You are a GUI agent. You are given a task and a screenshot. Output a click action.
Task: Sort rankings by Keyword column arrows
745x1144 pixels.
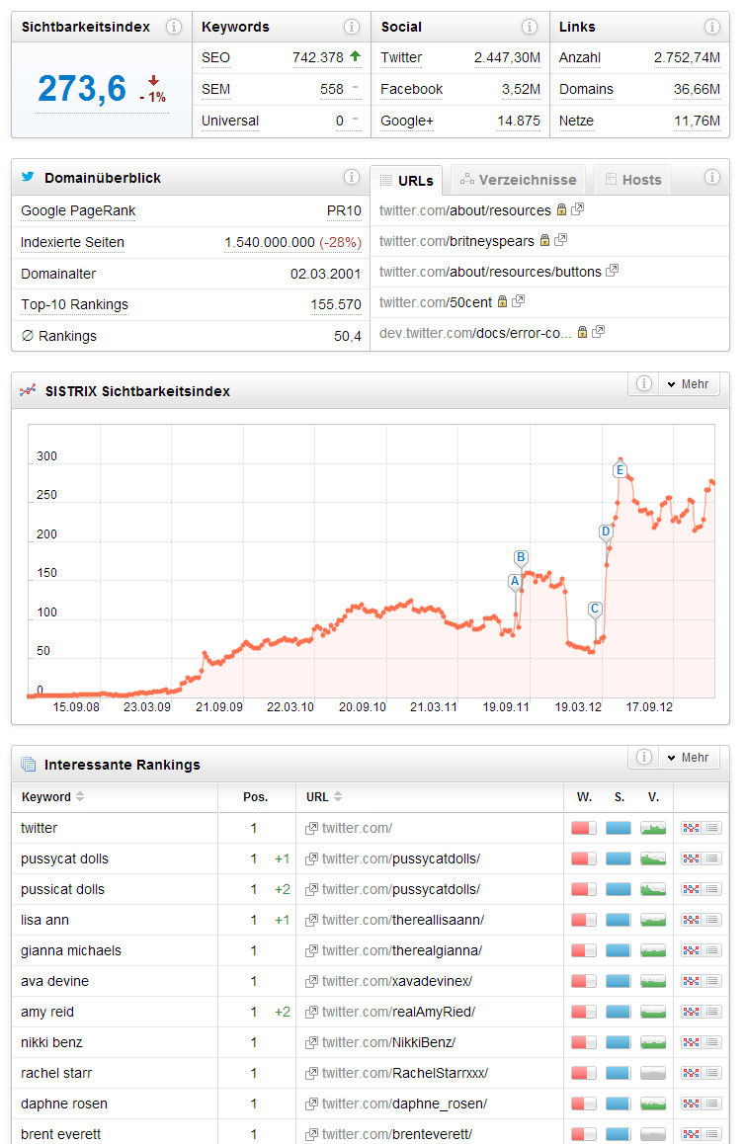(80, 797)
